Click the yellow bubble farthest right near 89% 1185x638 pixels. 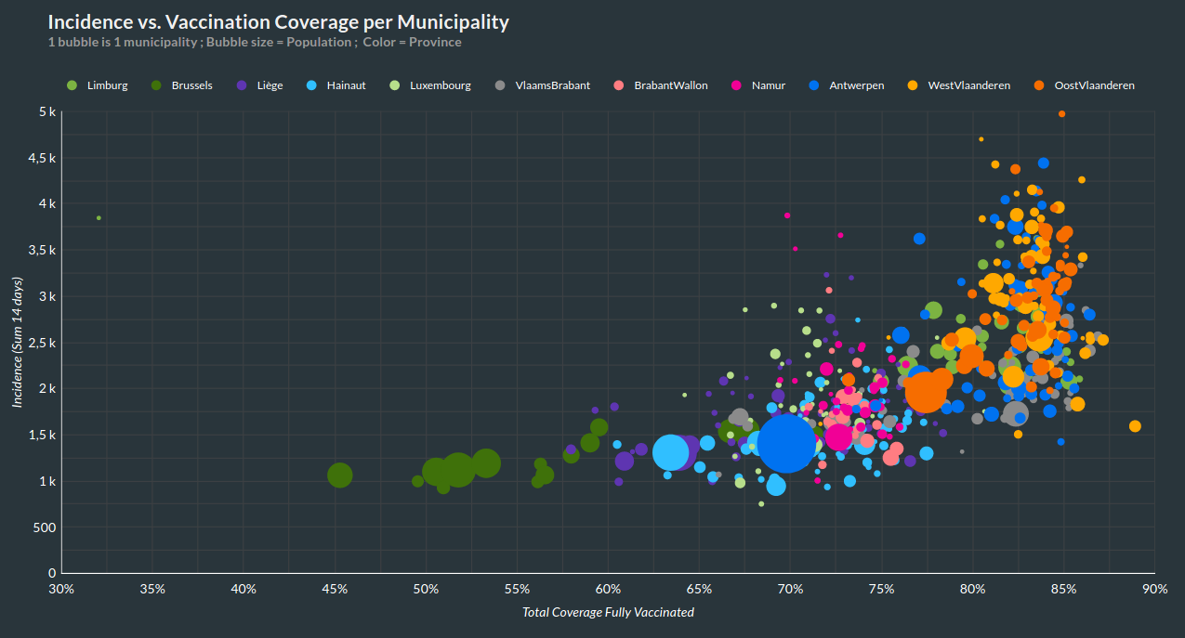pyautogui.click(x=1135, y=426)
